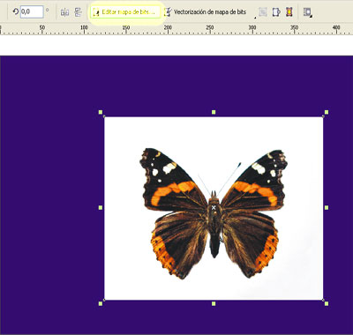Click the bottom-center selection handle
Screen dimensions: 353x335
(x=214, y=303)
